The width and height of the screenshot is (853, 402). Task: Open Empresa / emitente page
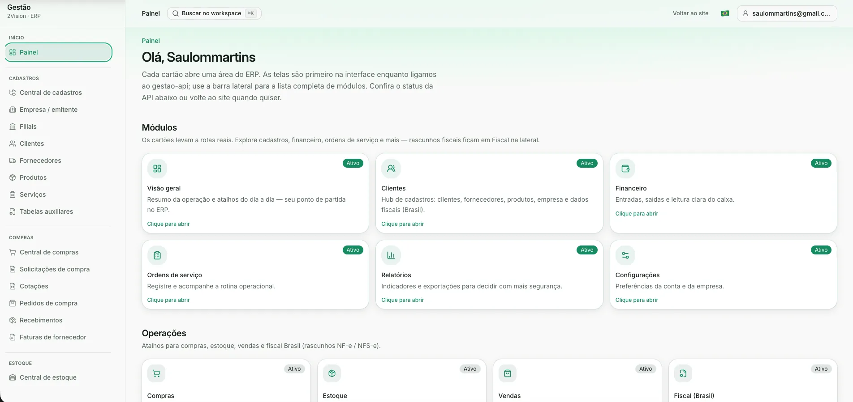[x=59, y=110]
